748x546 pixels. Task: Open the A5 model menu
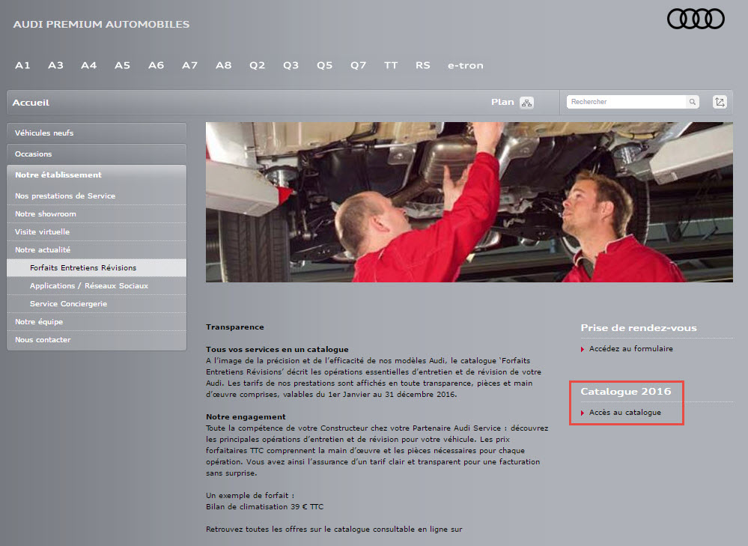[x=122, y=65]
